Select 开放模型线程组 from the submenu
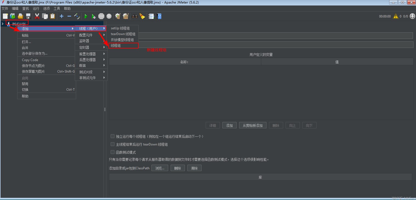416x200 pixels. point(123,40)
